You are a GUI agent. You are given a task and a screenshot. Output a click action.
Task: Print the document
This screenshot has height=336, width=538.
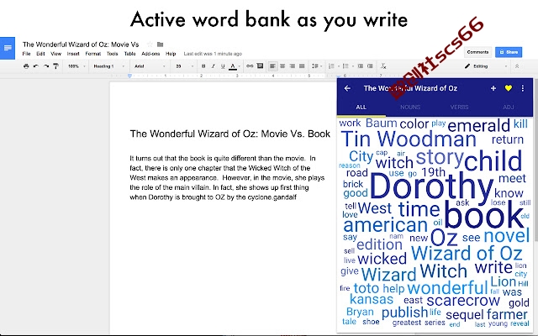pos(26,66)
